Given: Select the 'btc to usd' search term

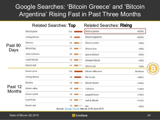Looking at the screenshot, I should 91,77.
